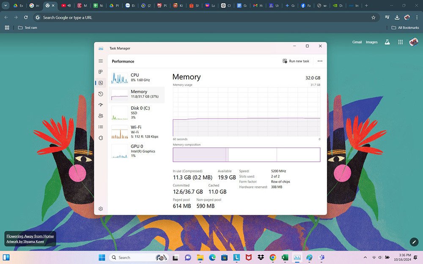Open App history from the sidebar
Screen dimensions: 423x264
click(x=101, y=94)
